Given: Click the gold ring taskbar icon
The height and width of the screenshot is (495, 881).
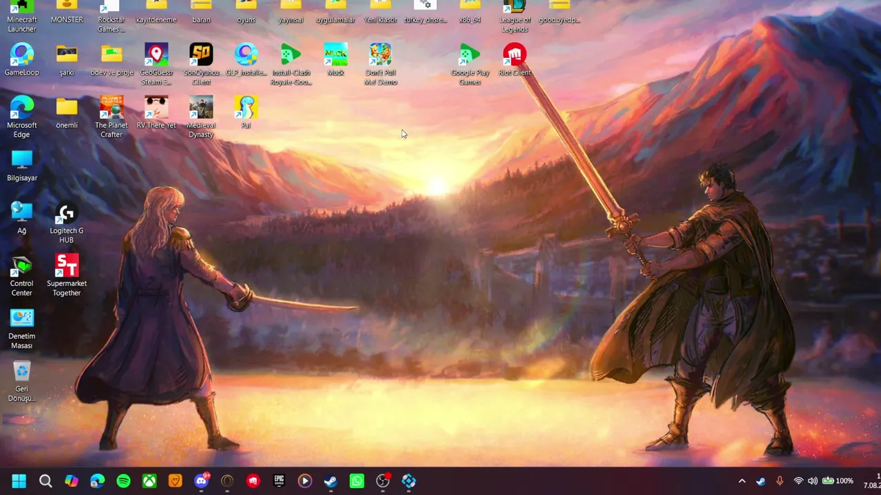Looking at the screenshot, I should [227, 481].
